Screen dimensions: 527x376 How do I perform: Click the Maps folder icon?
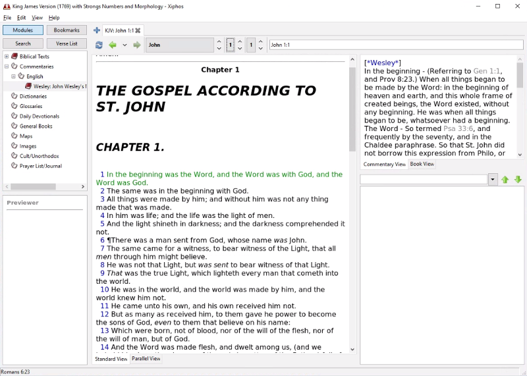pyautogui.click(x=14, y=136)
